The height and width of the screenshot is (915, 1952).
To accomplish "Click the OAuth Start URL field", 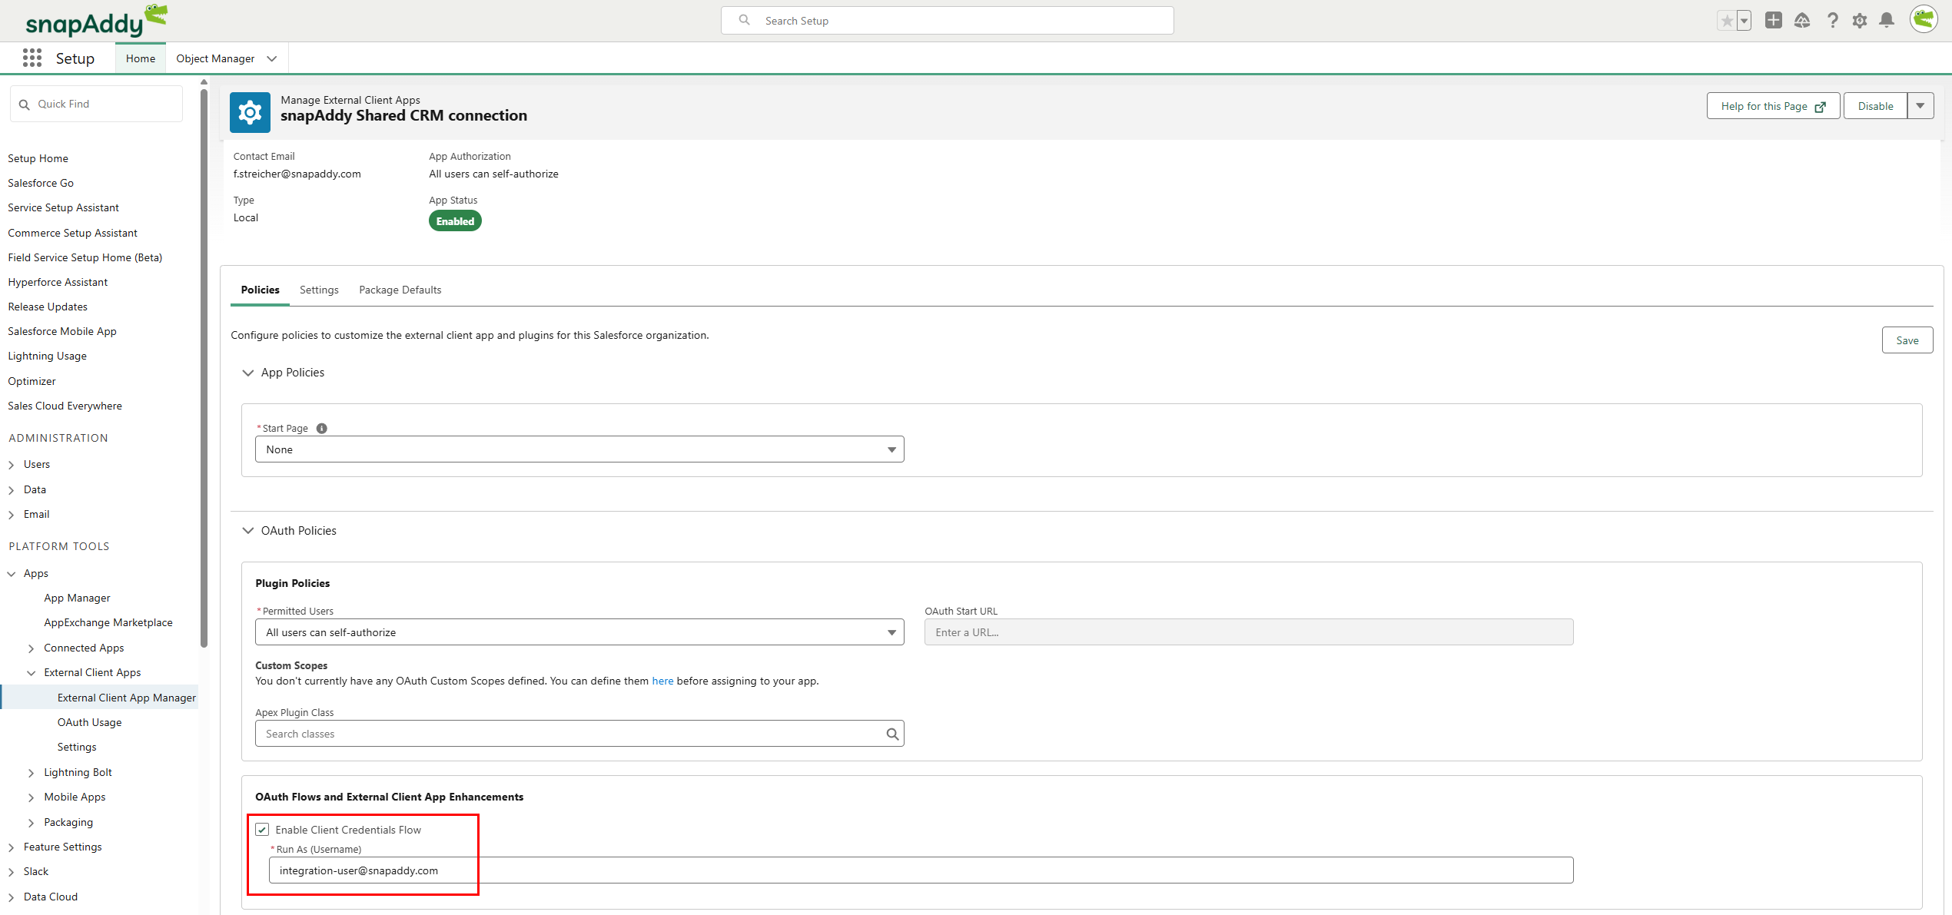I will (x=1249, y=632).
